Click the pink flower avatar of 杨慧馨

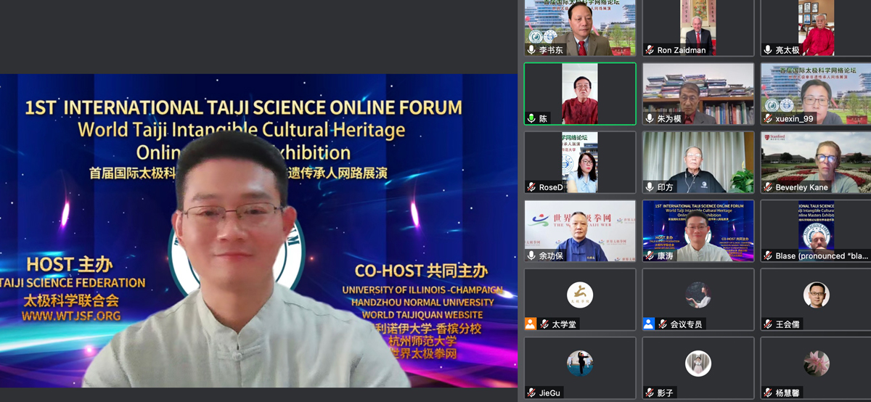pyautogui.click(x=816, y=363)
